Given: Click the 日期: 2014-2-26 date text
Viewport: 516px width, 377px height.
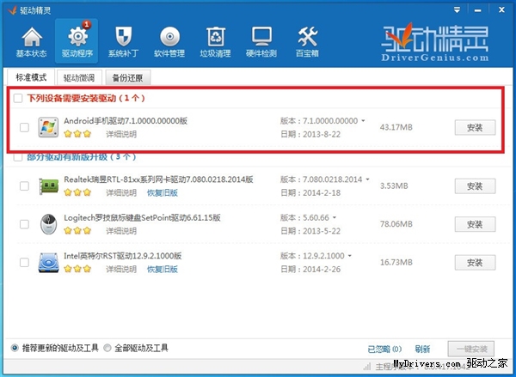Looking at the screenshot, I should (310, 270).
